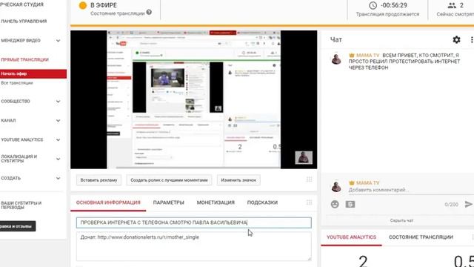Click the Чат panel heading
The width and height of the screenshot is (474, 267).
pyautogui.click(x=336, y=39)
